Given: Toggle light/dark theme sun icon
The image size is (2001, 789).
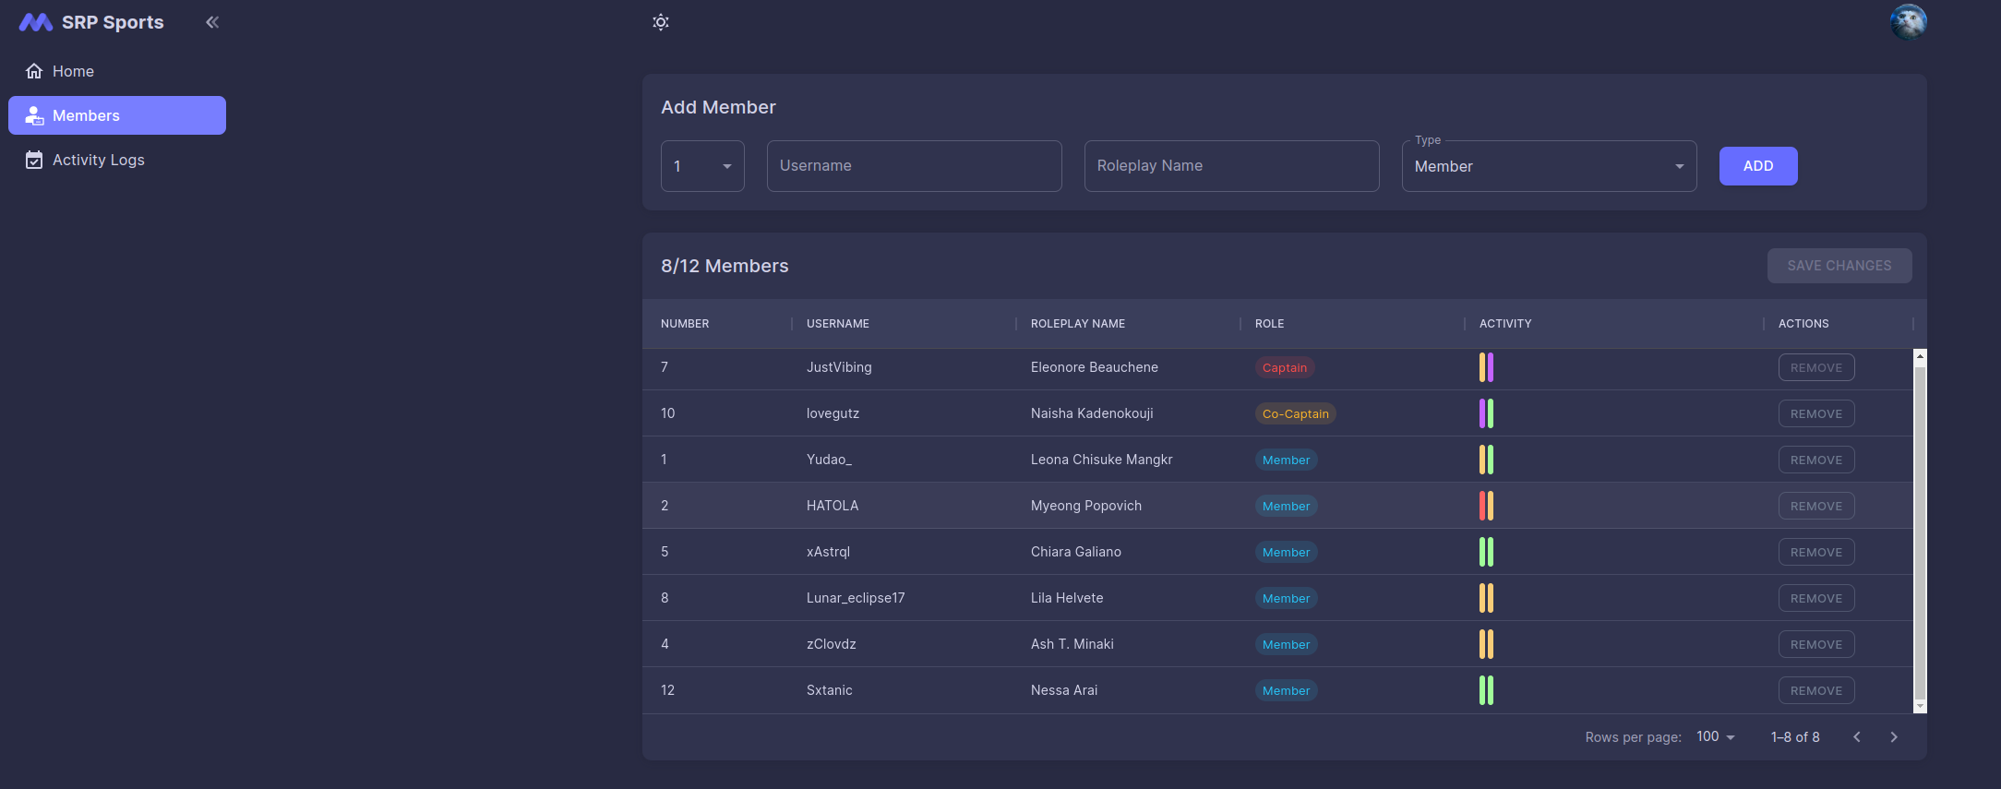Looking at the screenshot, I should (661, 22).
